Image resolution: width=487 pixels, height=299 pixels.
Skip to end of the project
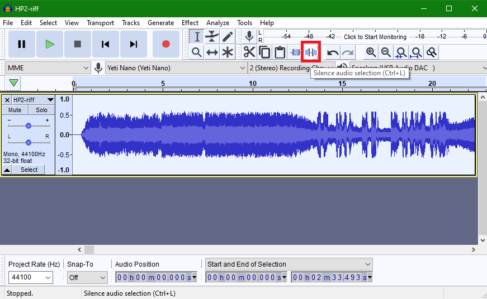point(134,44)
